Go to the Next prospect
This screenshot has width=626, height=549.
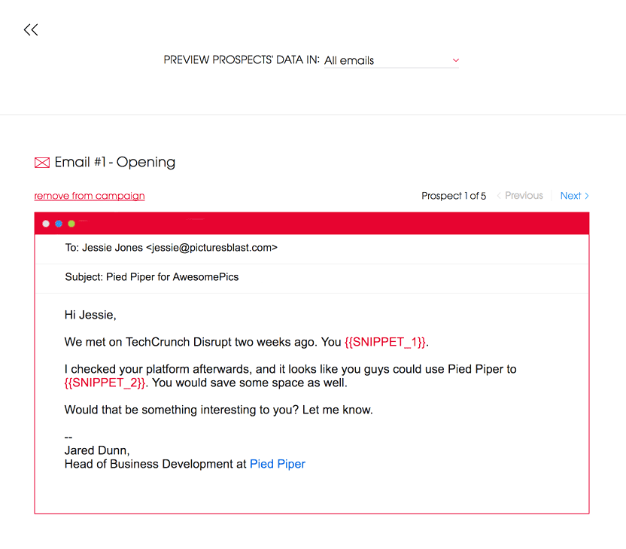click(575, 196)
